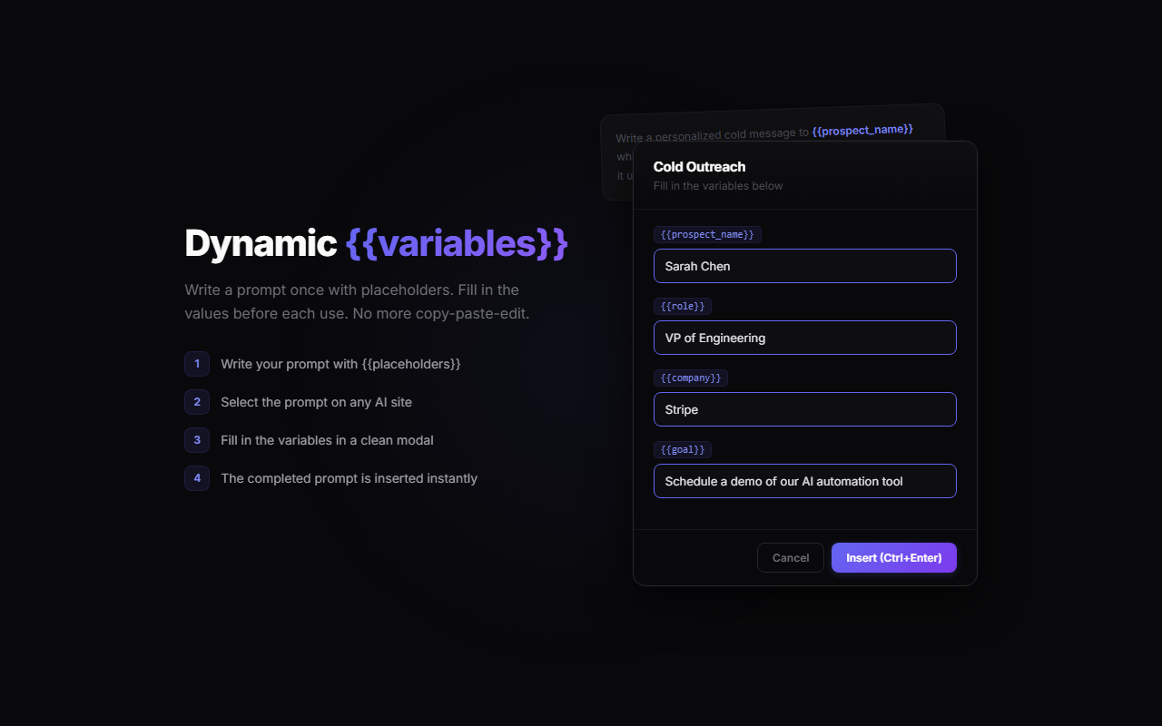This screenshot has width=1162, height=726.
Task: Click the Cancel button
Action: (791, 557)
